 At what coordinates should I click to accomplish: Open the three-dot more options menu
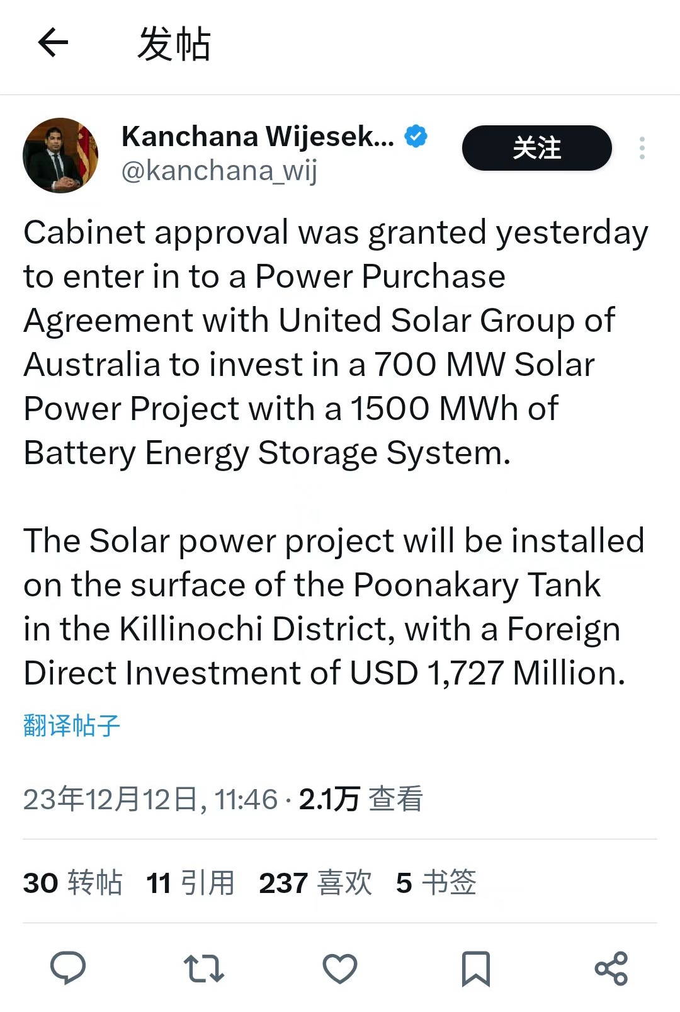coord(642,148)
